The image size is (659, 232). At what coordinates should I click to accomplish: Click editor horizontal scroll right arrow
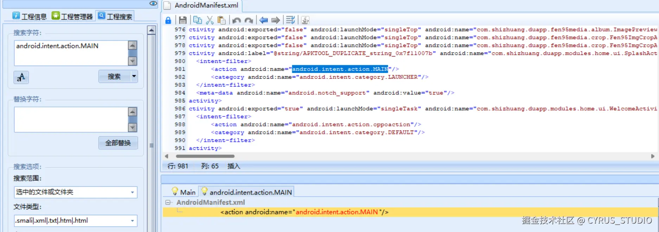653,156
